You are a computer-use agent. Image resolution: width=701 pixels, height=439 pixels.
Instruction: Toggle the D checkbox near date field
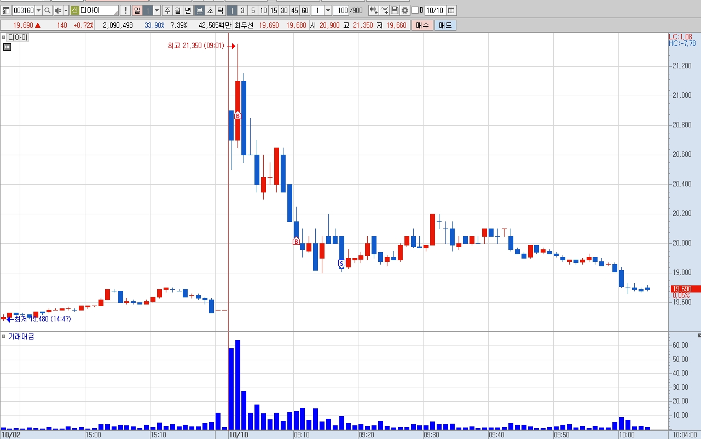415,10
